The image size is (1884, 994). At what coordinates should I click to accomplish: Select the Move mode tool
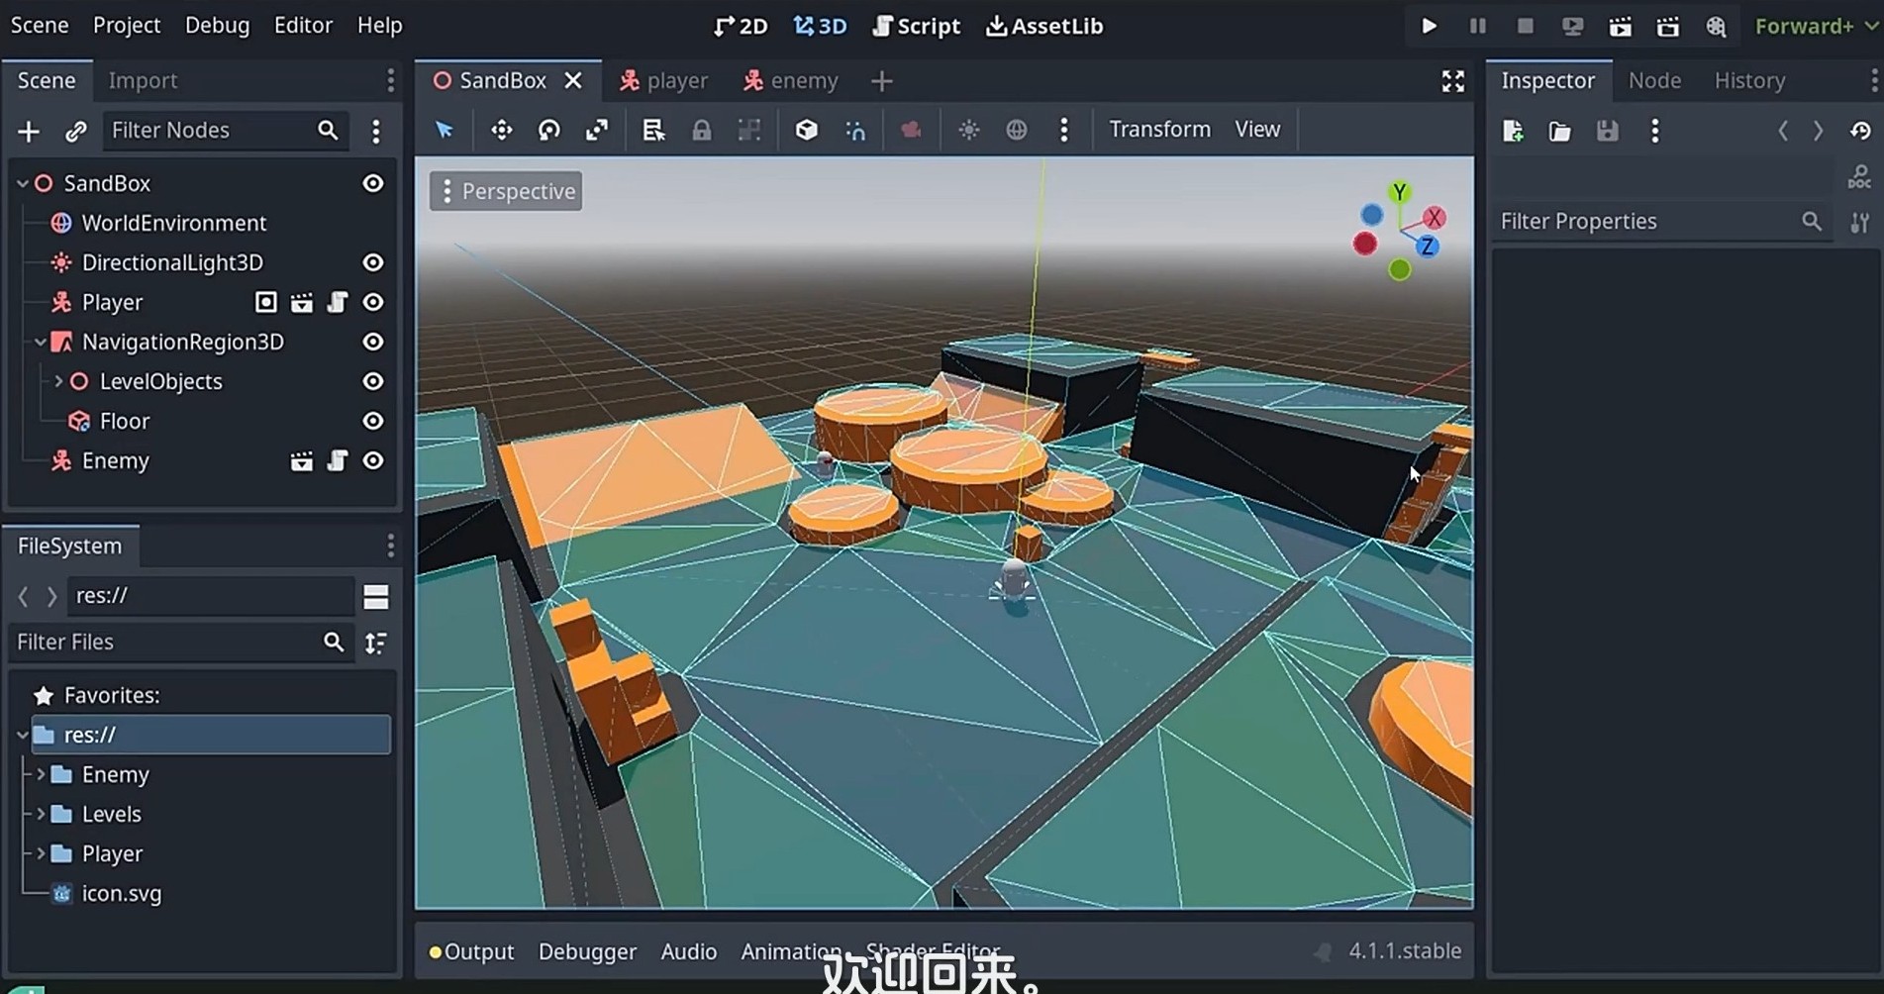point(501,130)
